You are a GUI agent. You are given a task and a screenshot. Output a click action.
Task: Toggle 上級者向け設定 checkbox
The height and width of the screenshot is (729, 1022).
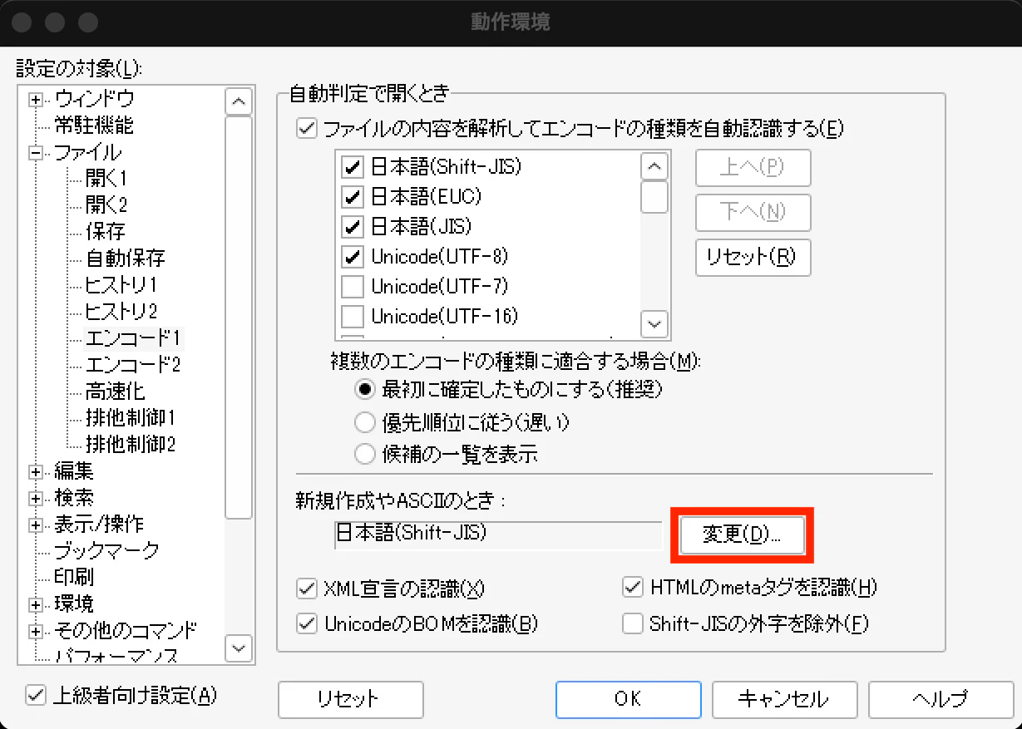click(36, 695)
